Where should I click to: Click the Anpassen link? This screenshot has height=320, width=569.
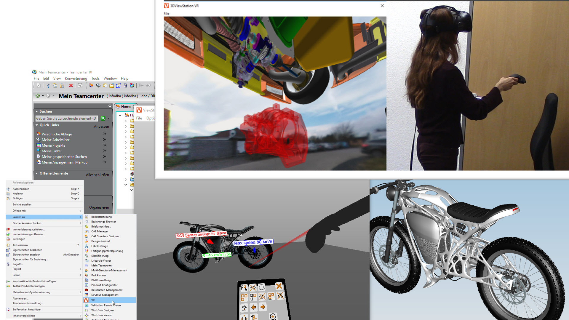pyautogui.click(x=101, y=127)
